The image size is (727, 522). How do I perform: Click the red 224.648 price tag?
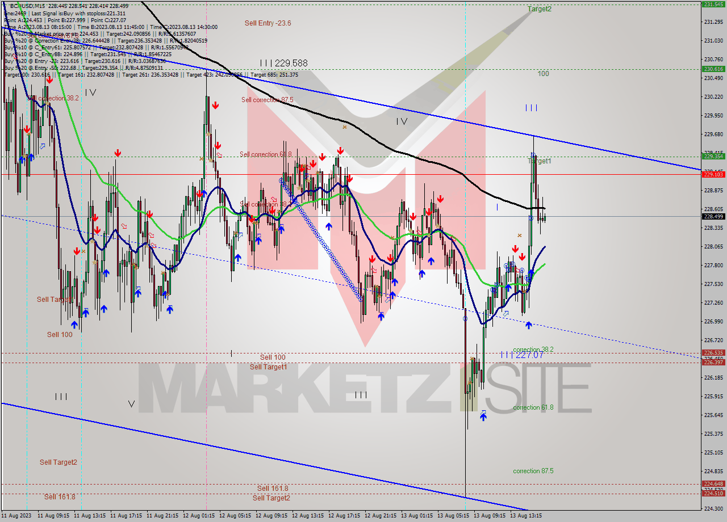click(713, 484)
